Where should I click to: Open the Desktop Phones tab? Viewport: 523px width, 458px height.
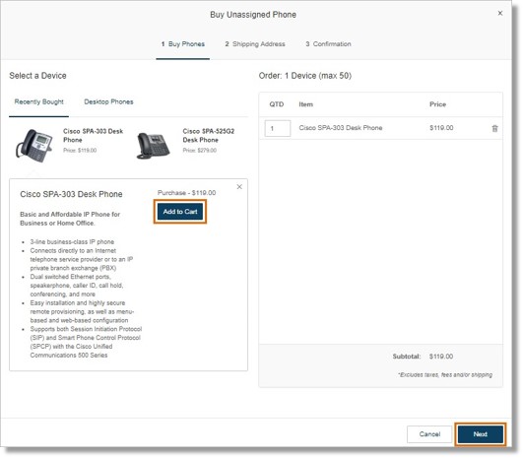108,102
